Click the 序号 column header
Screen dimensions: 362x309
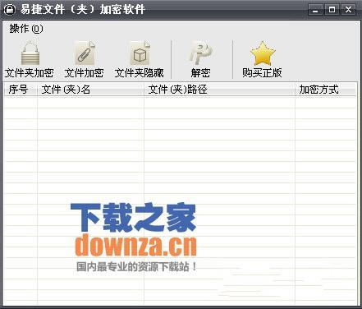[x=21, y=90]
